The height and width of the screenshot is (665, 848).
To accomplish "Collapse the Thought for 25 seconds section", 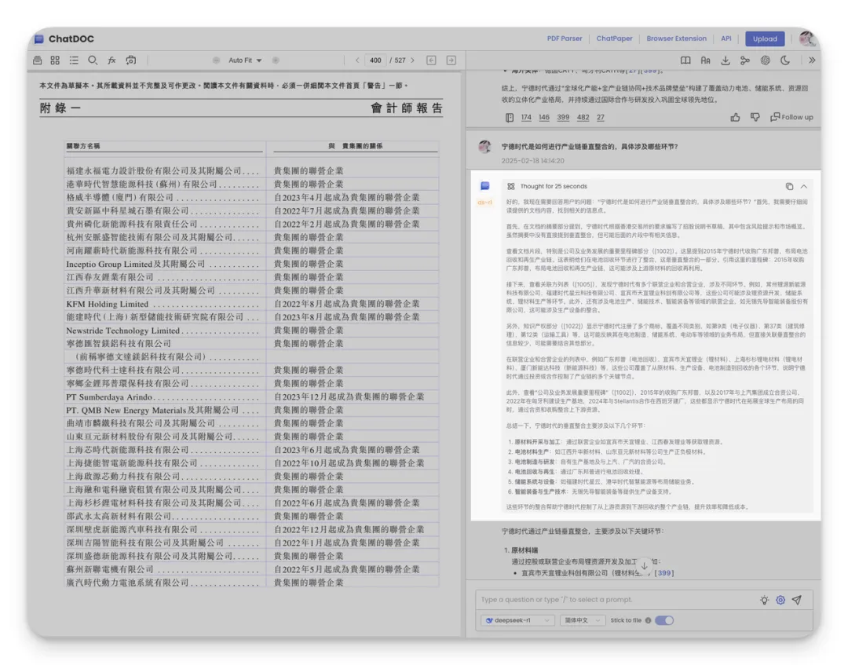I will tap(804, 186).
